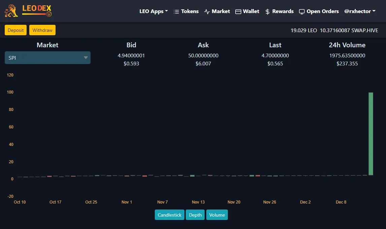Click the LeoDex lion logo
Screen dimensions: 386x229
click(x=11, y=11)
